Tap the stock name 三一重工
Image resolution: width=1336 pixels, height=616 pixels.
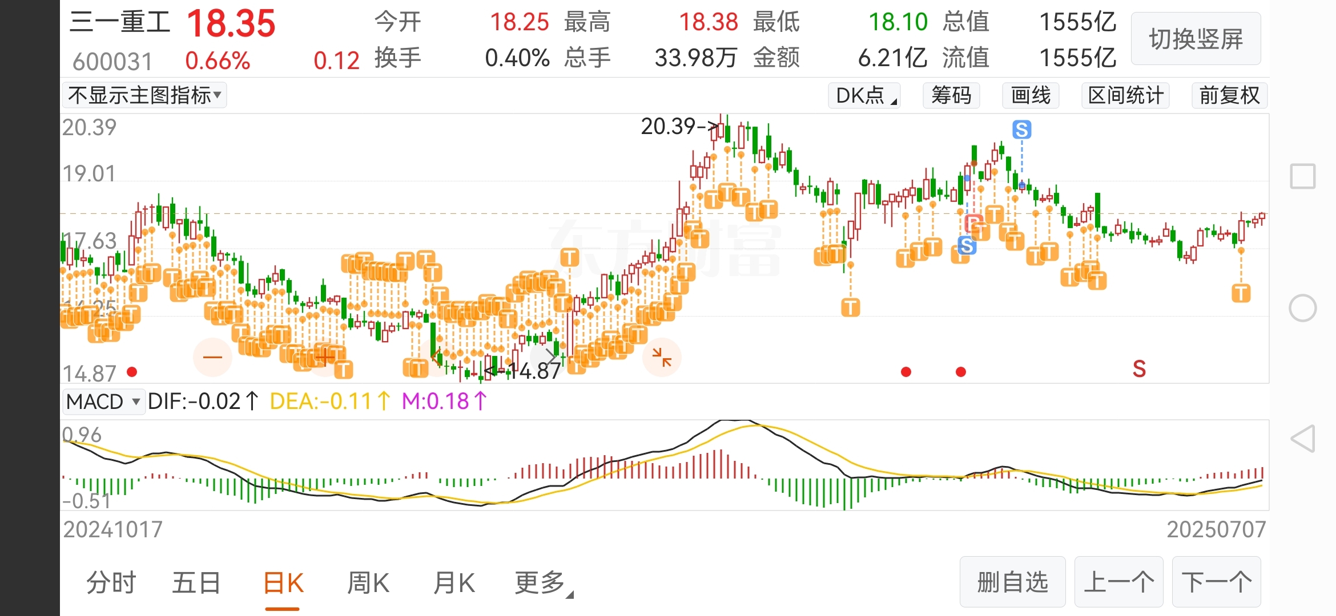(120, 22)
